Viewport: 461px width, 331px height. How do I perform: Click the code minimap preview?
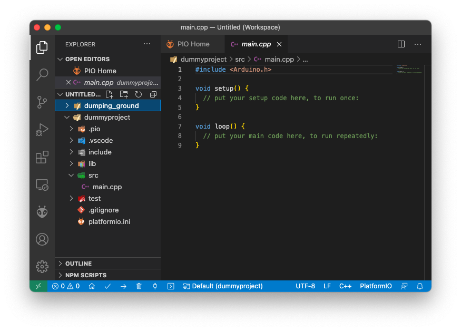tap(409, 70)
